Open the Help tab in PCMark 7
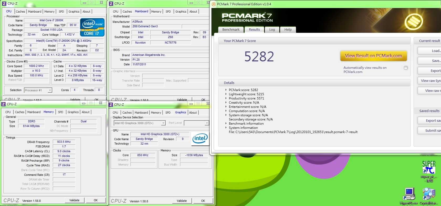Viewport: 441px width, 206px height. 288,30
